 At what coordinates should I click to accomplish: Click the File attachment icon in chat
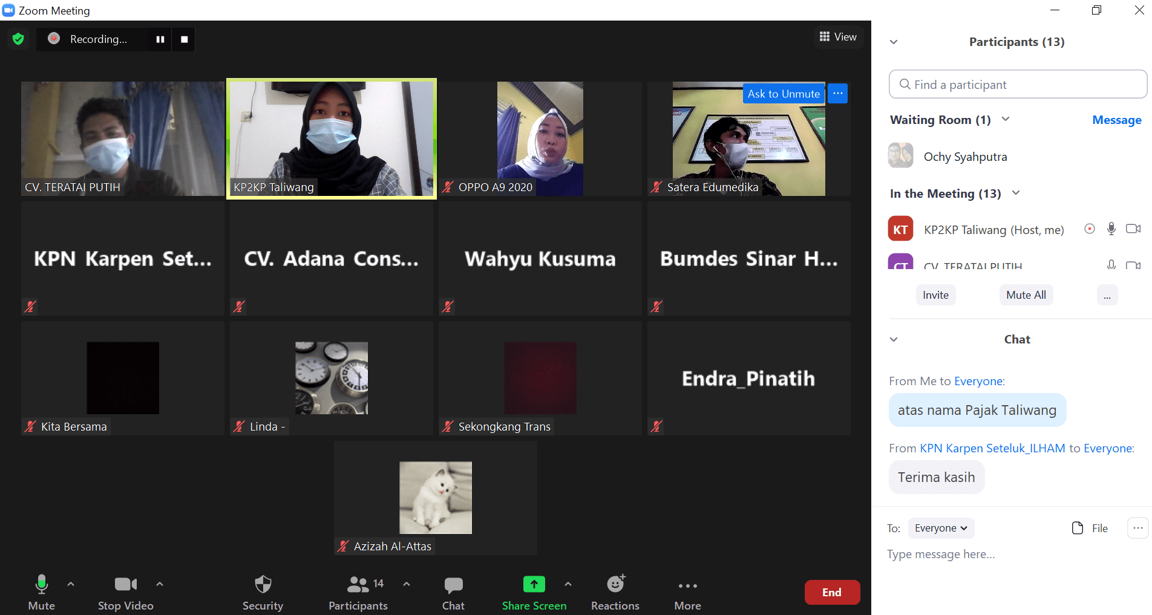[1078, 528]
